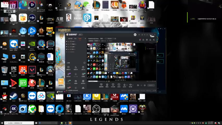Viewport: 222px width, 125px height.
Task: Open stream app settings gear icon
Action: (x=145, y=85)
